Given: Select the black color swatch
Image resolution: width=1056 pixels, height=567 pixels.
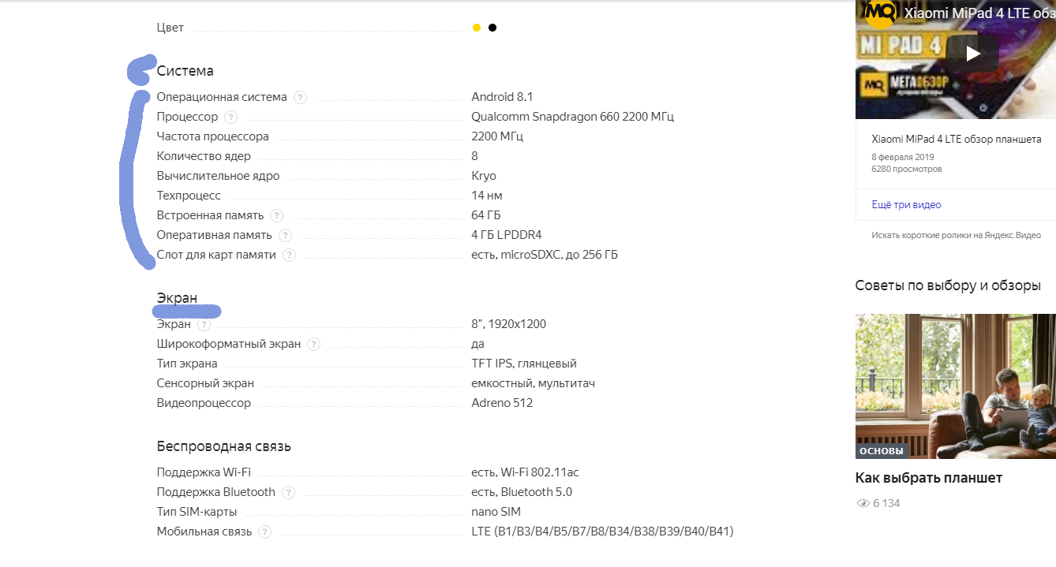Looking at the screenshot, I should [x=492, y=28].
